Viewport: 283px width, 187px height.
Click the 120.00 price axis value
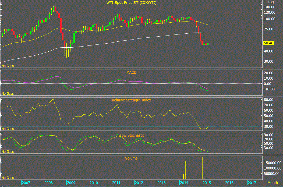pyautogui.click(x=270, y=12)
